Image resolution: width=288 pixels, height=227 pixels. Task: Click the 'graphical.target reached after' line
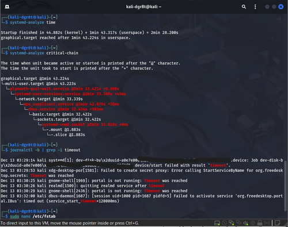coord(66,37)
